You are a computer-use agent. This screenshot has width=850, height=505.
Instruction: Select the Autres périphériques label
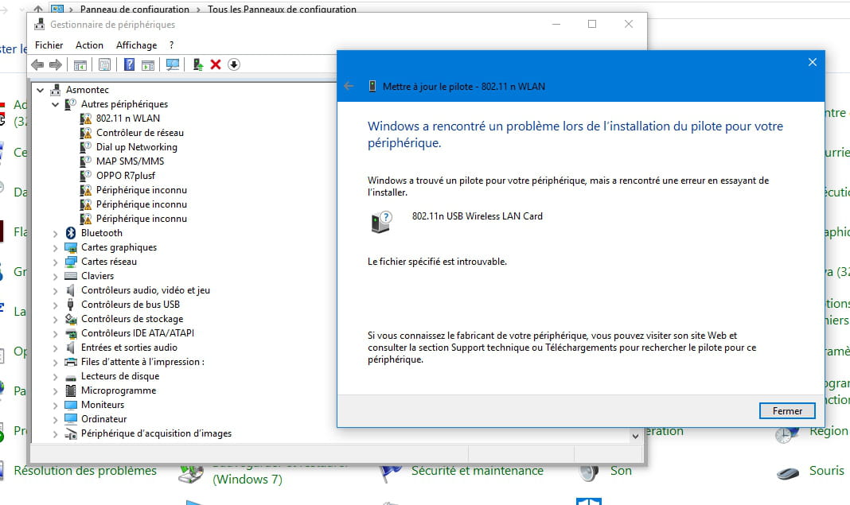(124, 104)
